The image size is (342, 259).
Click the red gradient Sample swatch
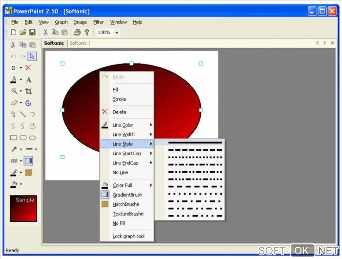coord(23,208)
